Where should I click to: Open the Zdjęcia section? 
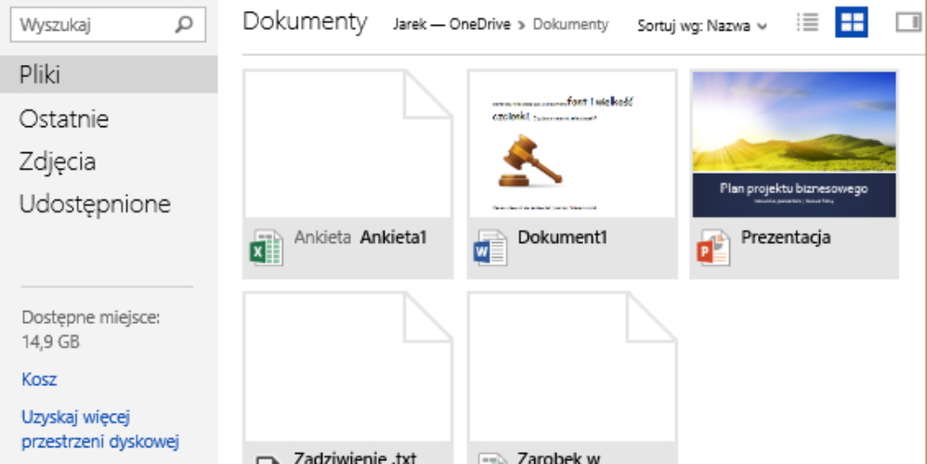coord(58,161)
